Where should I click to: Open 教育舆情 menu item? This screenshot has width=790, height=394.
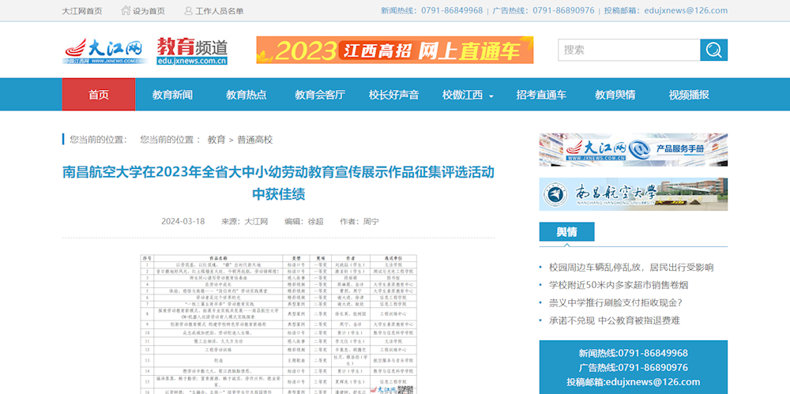tap(615, 95)
